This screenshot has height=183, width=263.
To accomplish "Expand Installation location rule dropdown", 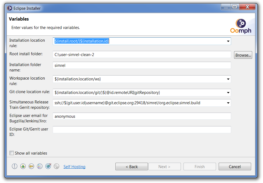I will coord(228,41).
